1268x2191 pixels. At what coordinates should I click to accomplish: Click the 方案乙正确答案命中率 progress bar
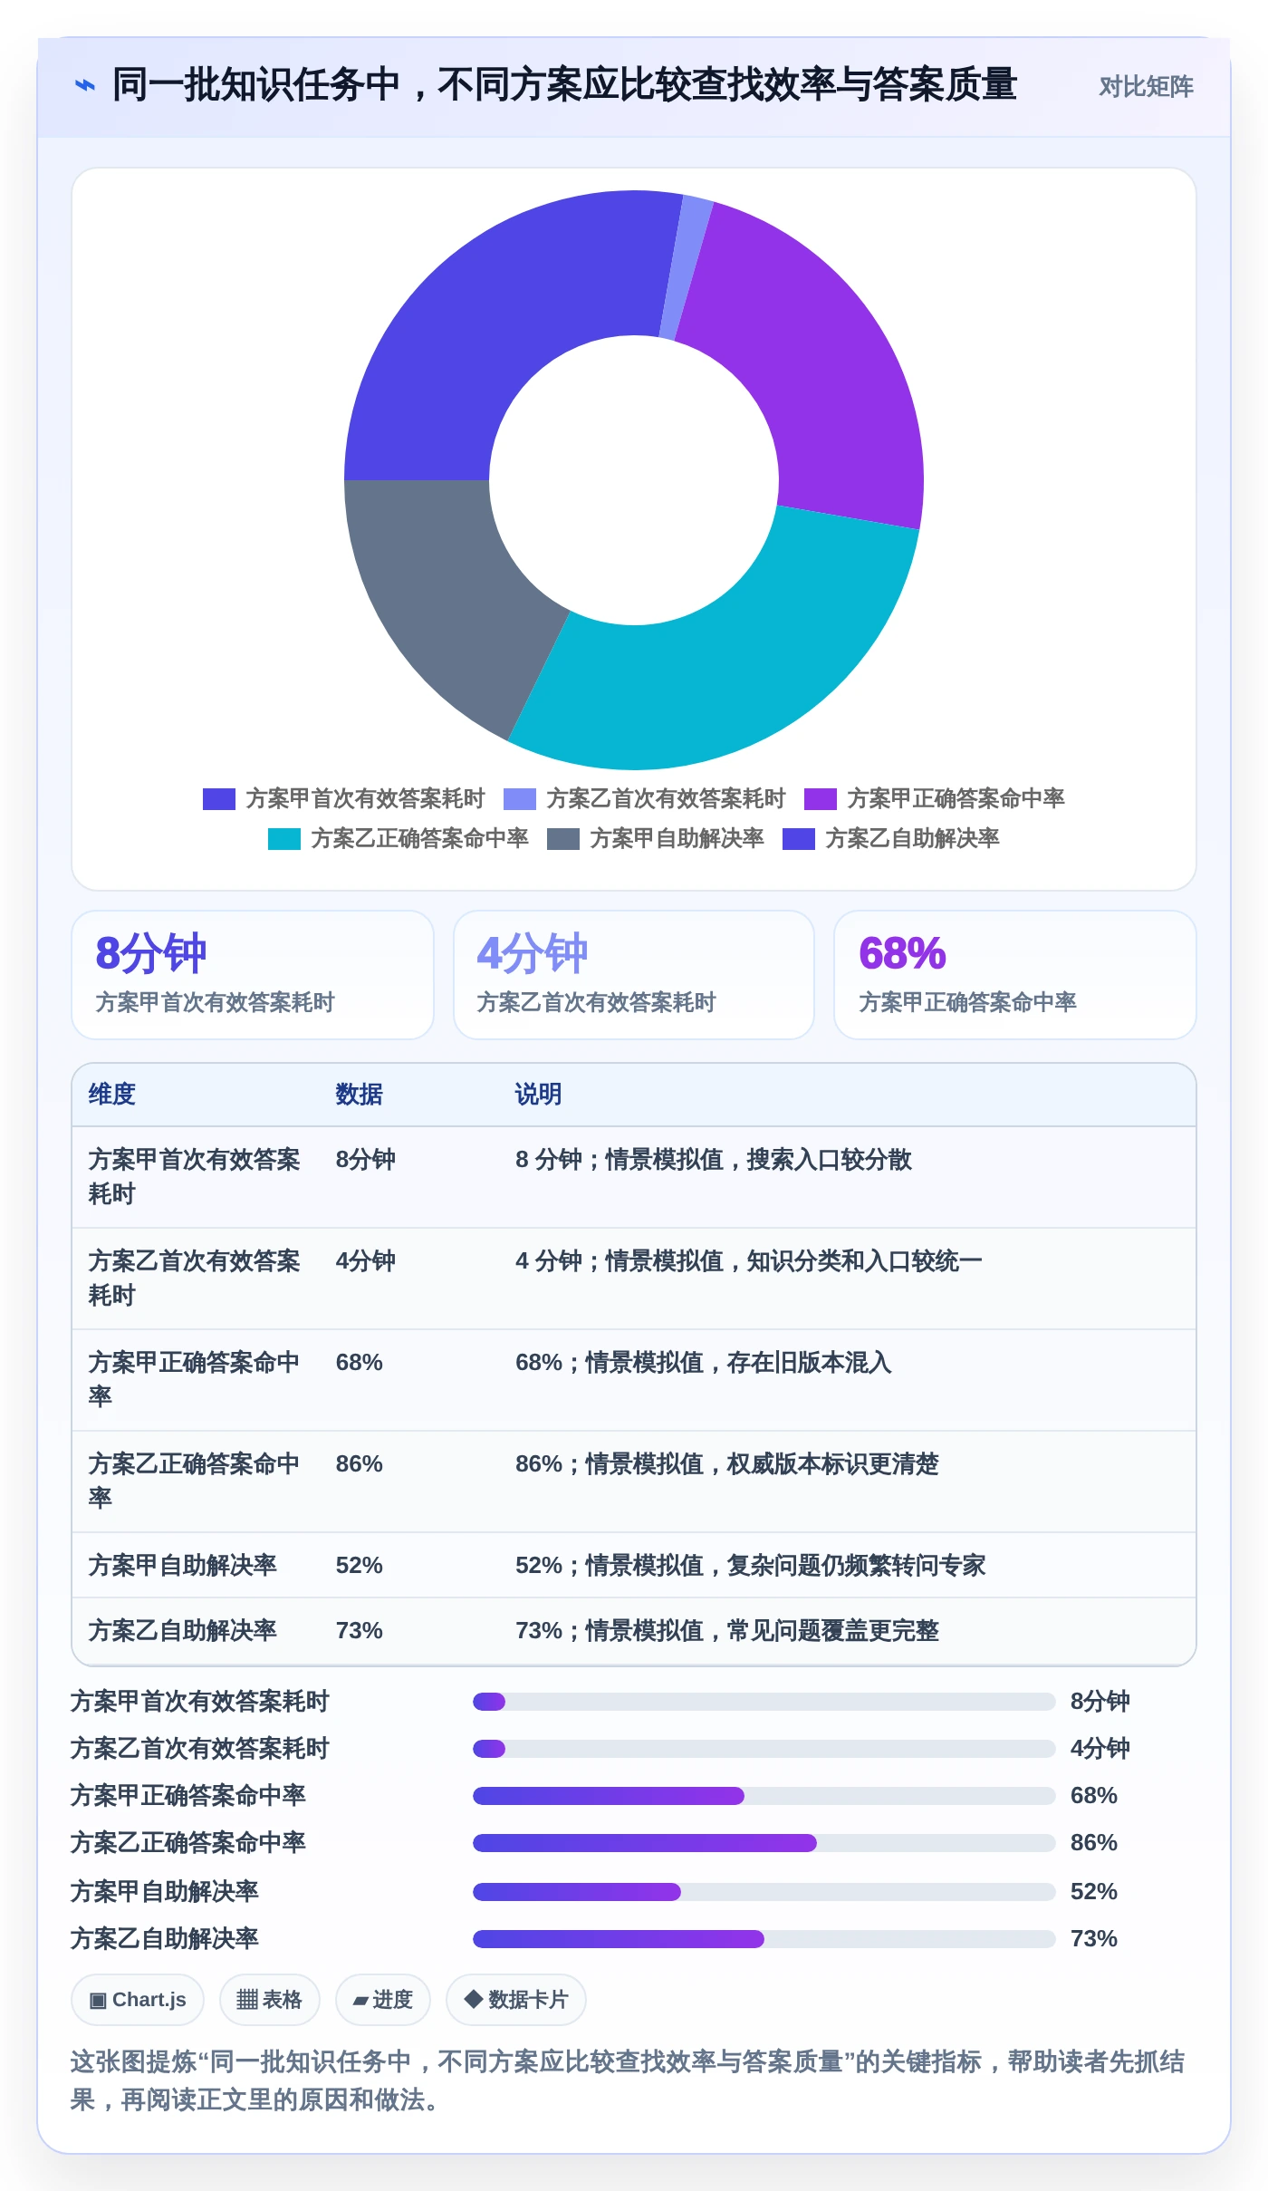[x=764, y=1843]
